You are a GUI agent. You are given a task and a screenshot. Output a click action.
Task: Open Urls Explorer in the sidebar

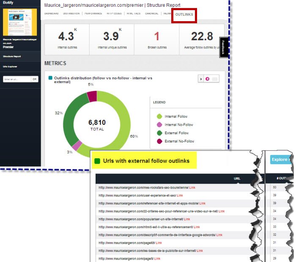pos(10,66)
